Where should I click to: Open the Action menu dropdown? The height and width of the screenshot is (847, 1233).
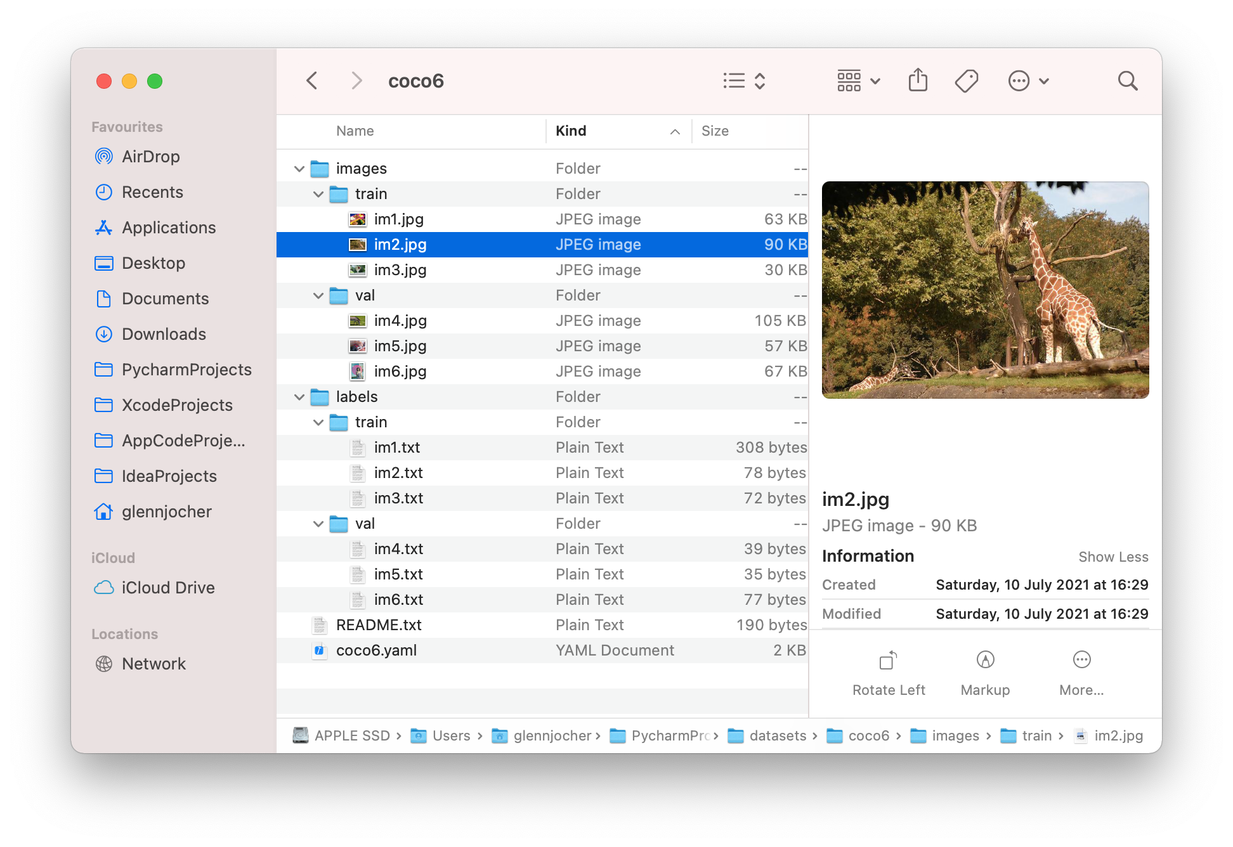pos(1028,81)
